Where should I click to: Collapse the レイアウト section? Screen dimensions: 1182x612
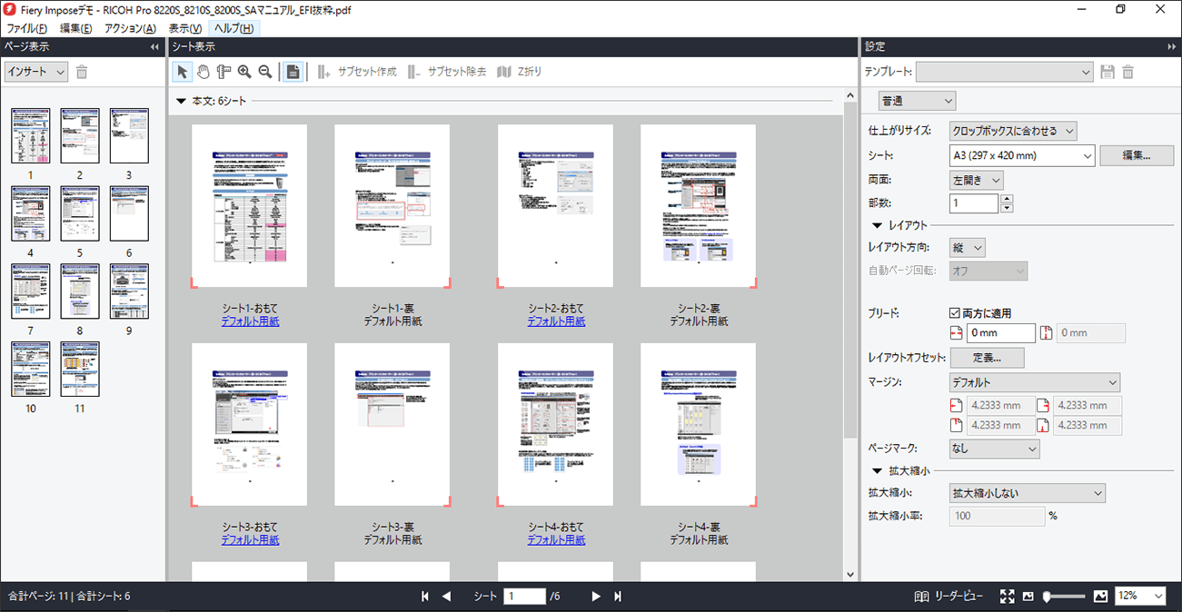[878, 225]
